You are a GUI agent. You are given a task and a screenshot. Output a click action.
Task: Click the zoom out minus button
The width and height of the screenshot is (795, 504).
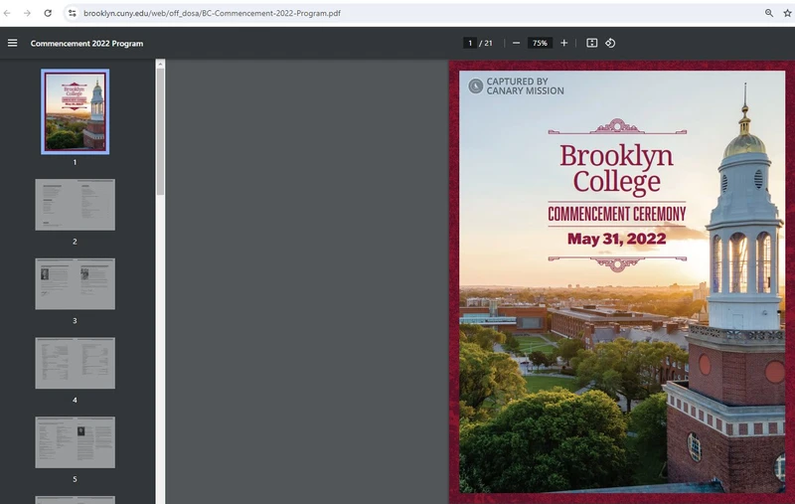coord(516,43)
